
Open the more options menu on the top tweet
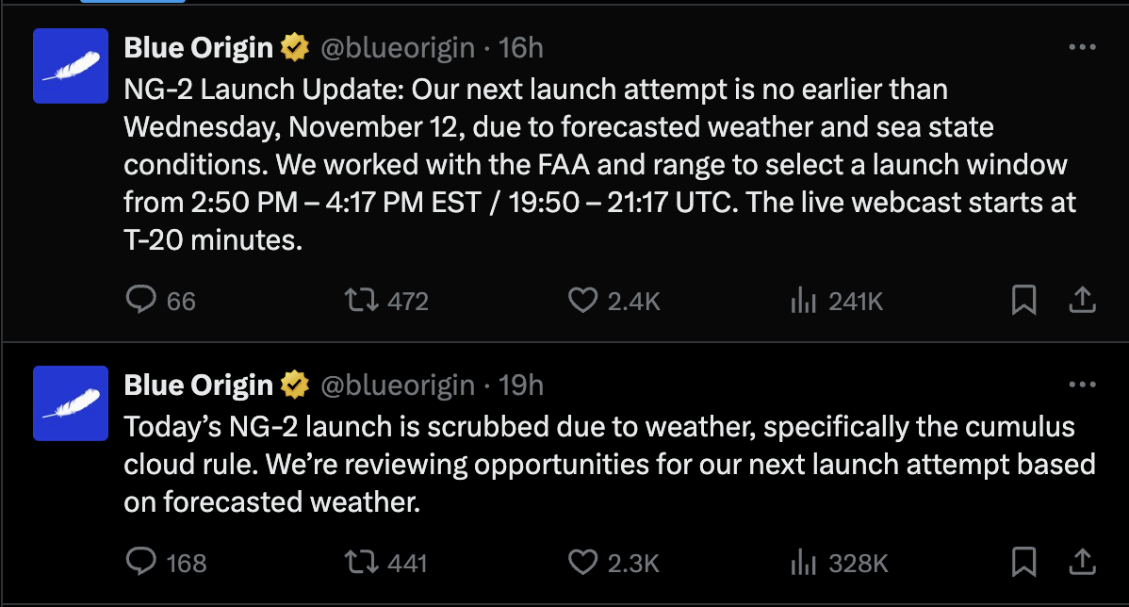tap(1083, 46)
